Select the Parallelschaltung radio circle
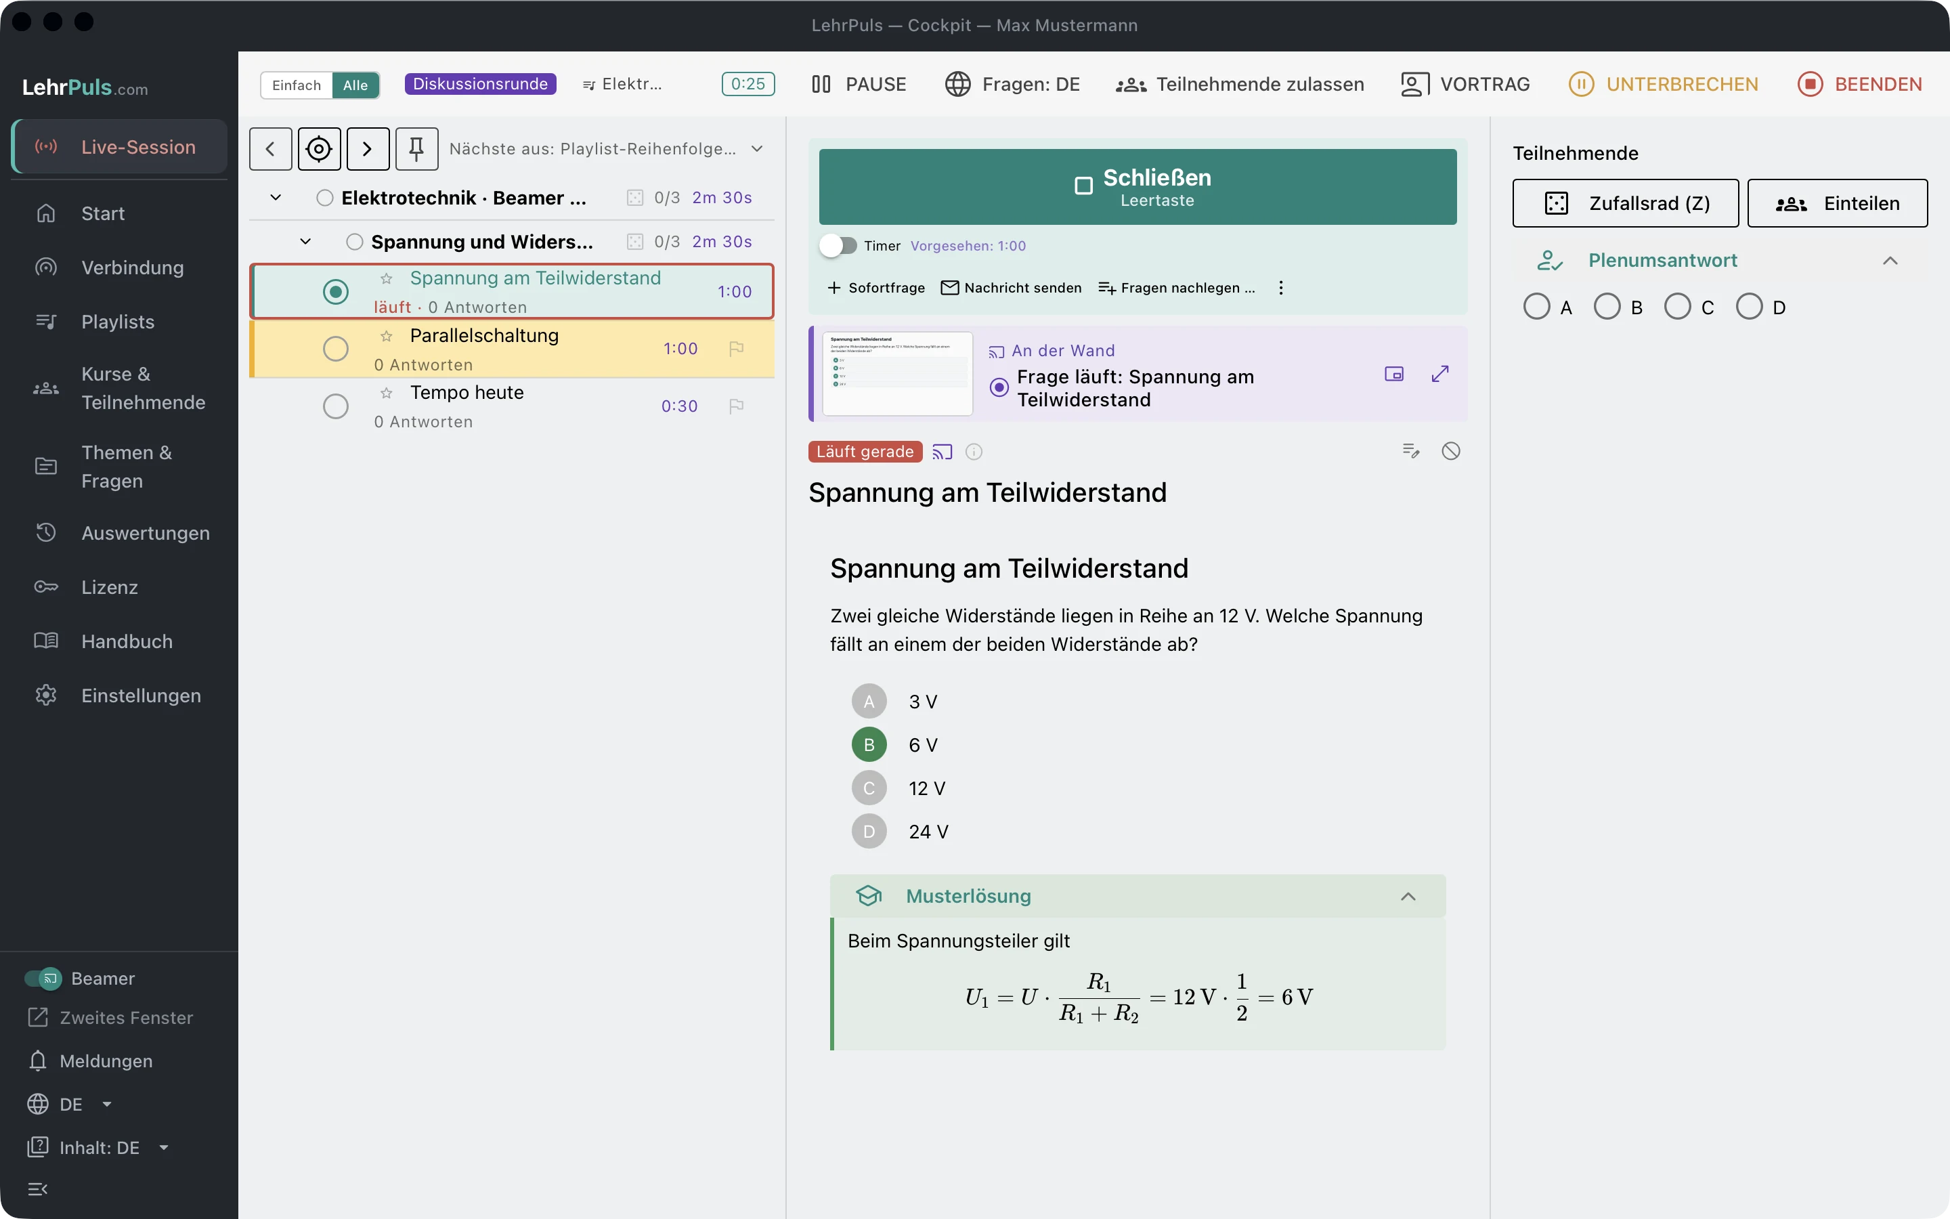Image resolution: width=1950 pixels, height=1219 pixels. 335,348
